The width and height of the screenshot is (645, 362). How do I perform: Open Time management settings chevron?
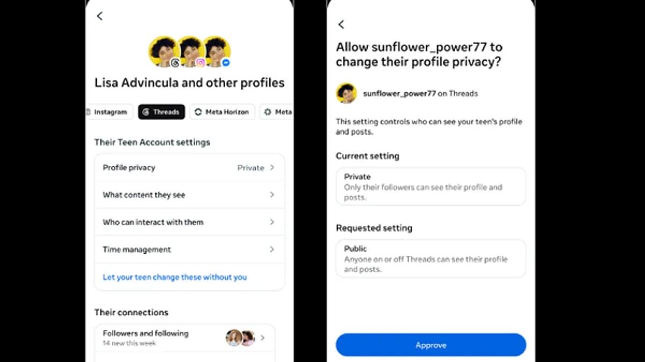272,249
